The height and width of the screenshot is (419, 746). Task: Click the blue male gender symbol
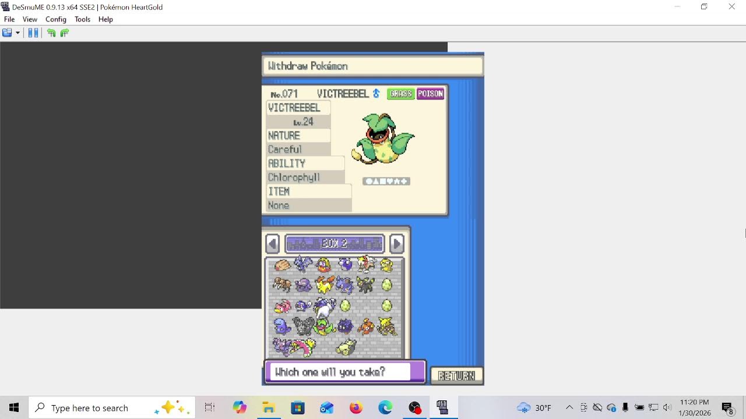click(x=376, y=94)
